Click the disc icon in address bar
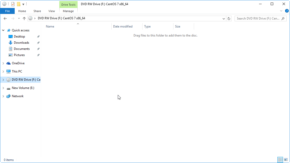290x163 pixels. 30,18
